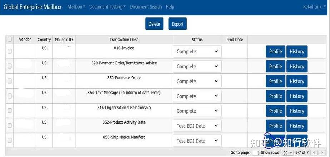Go to the next page arrow
This screenshot has height=157, width=330.
click(323, 153)
